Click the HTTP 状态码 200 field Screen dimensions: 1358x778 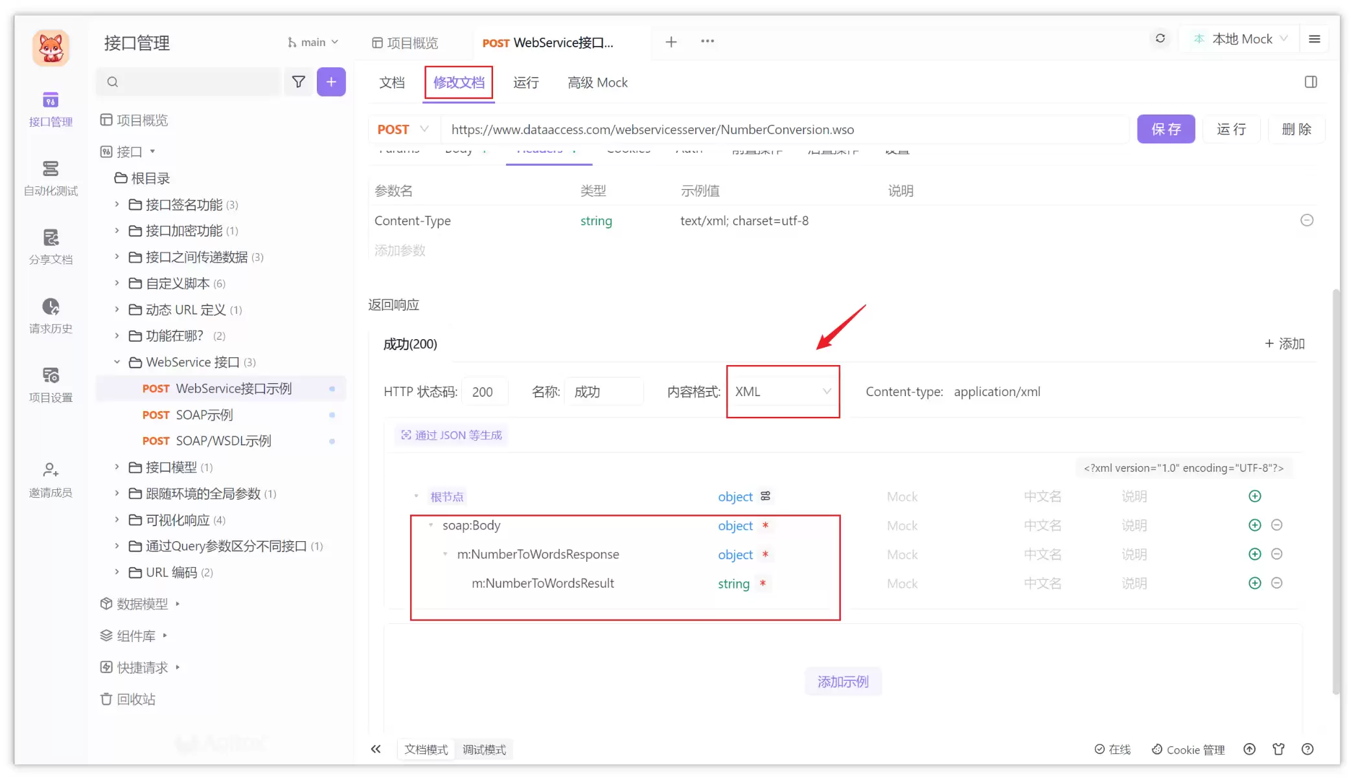485,392
